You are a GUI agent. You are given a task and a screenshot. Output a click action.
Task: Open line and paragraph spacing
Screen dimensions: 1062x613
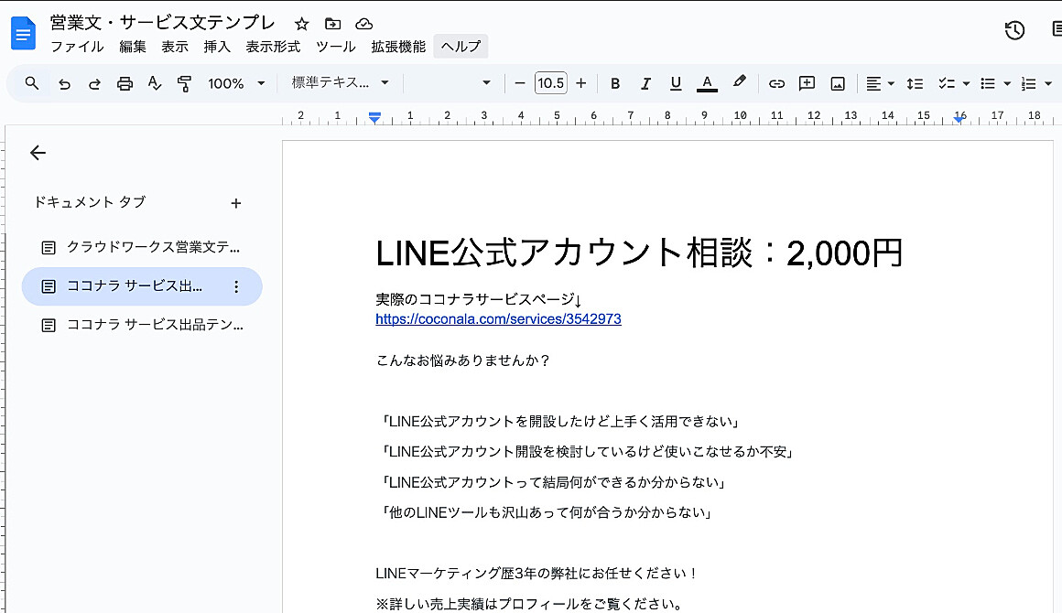[x=915, y=84]
